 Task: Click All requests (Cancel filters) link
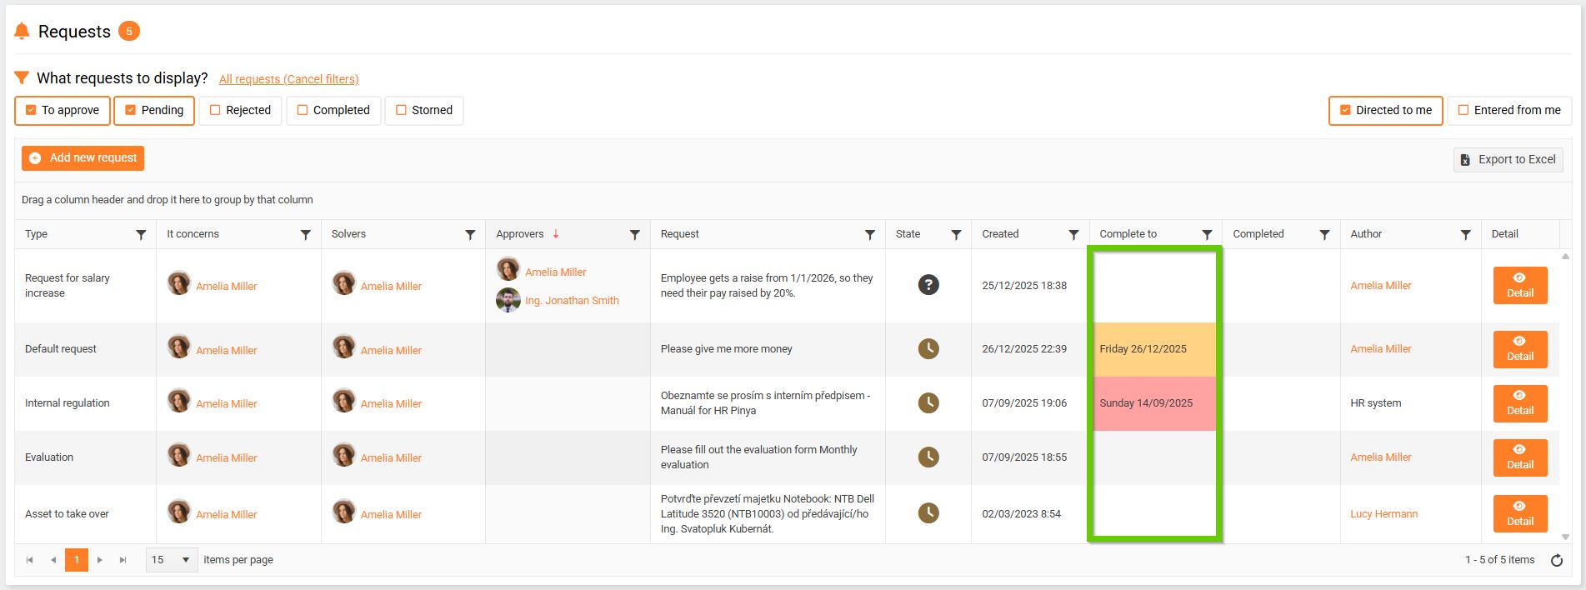coord(288,79)
